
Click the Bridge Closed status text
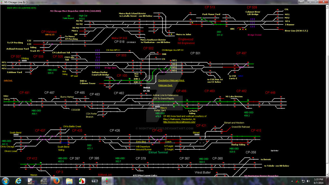point(254,35)
